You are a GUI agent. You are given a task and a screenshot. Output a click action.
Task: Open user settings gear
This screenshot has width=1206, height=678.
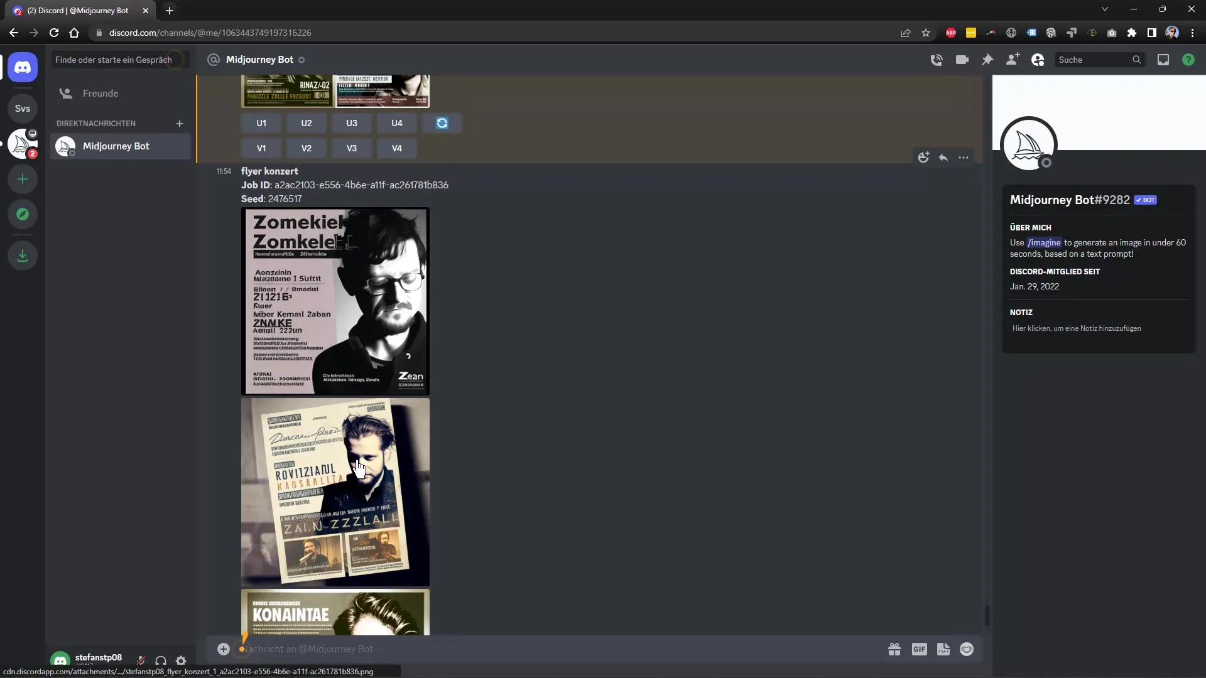(x=181, y=660)
